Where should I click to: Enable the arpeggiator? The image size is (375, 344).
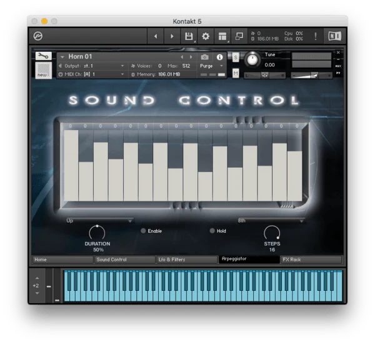tap(143, 231)
